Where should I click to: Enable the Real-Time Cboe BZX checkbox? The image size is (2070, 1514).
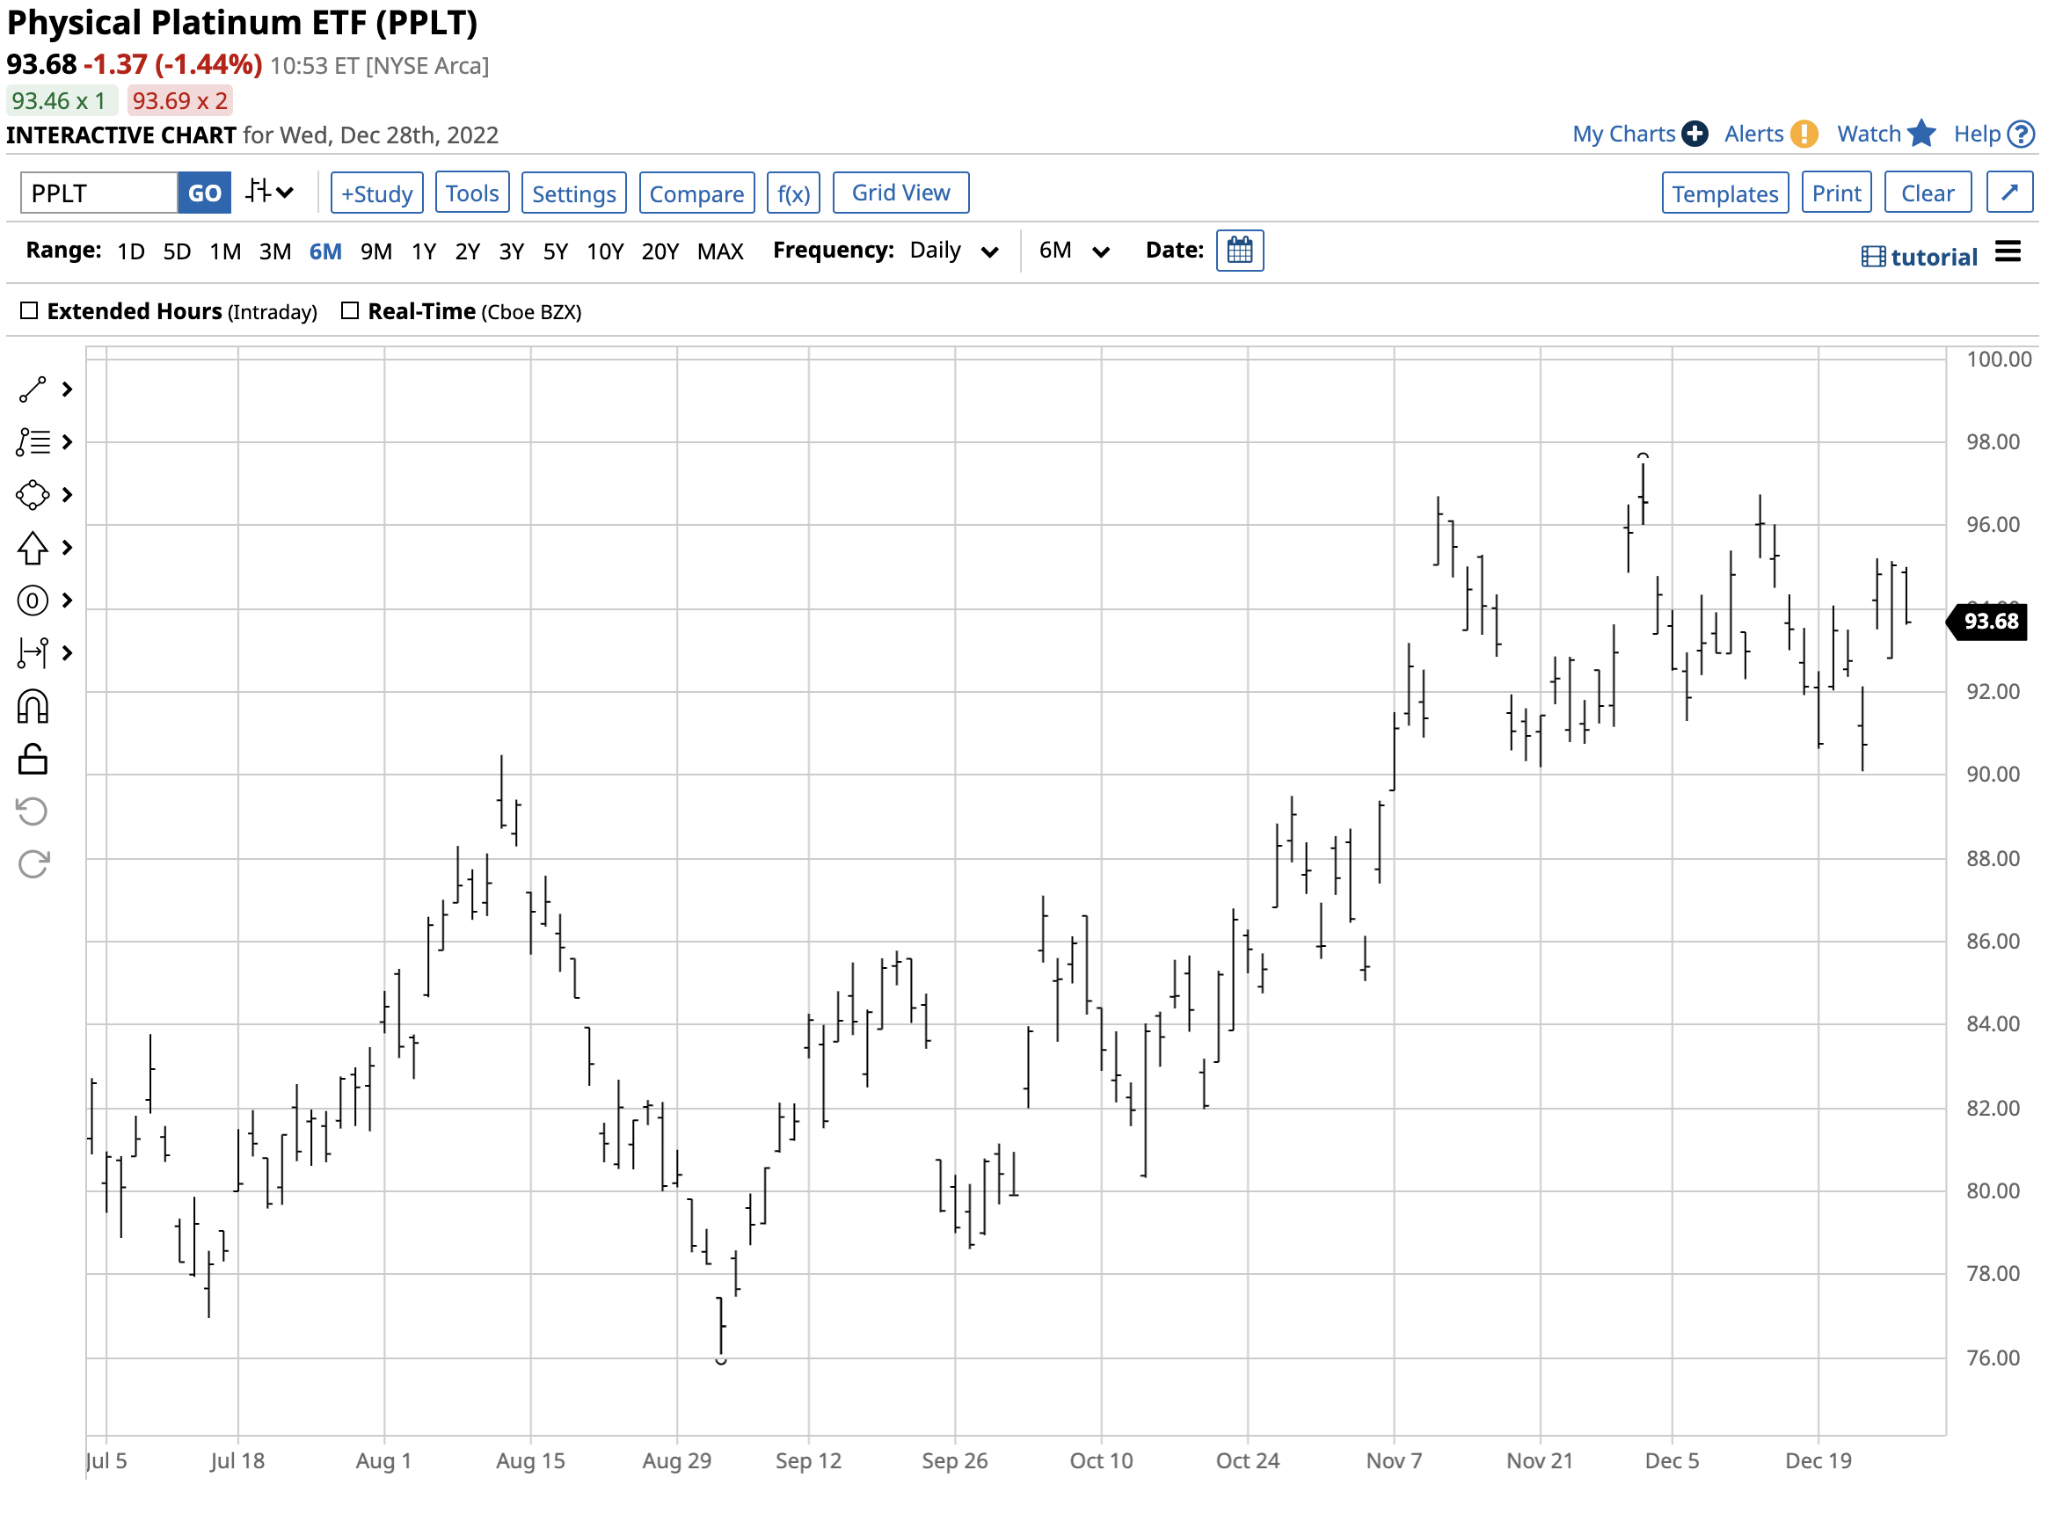pyautogui.click(x=349, y=310)
